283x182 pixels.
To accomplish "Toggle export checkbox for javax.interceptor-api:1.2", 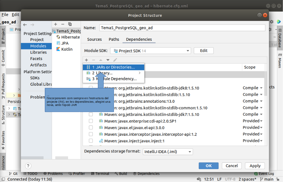I will pyautogui.click(x=91, y=134).
